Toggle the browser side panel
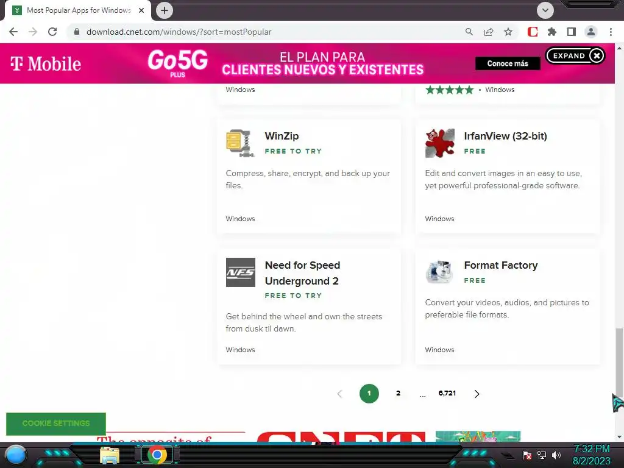The height and width of the screenshot is (468, 624). tap(572, 32)
